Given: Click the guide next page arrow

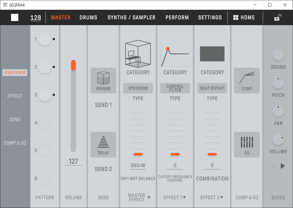Looking at the screenshot, I should pyautogui.click(x=283, y=166).
